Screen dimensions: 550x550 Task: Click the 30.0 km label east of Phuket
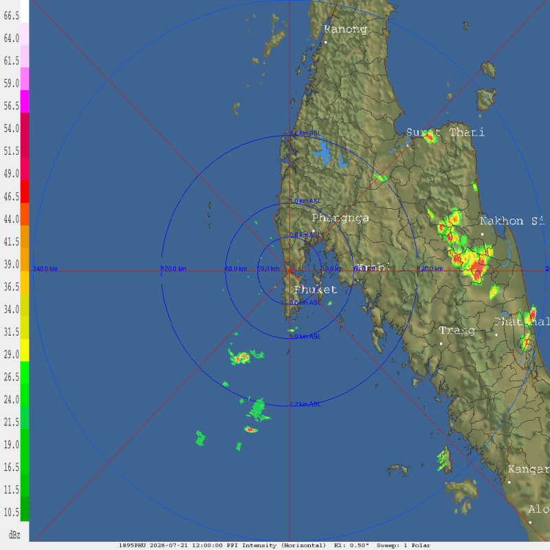pyautogui.click(x=332, y=269)
